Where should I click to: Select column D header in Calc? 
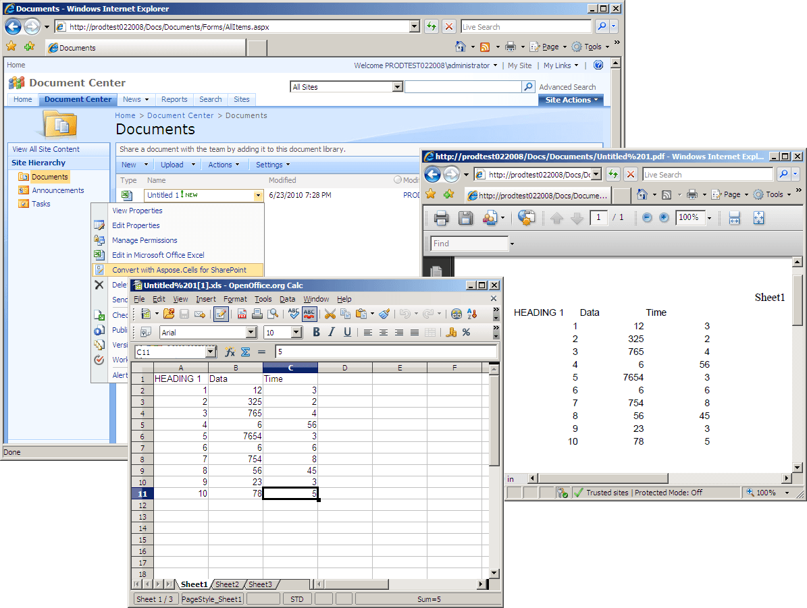(x=345, y=368)
